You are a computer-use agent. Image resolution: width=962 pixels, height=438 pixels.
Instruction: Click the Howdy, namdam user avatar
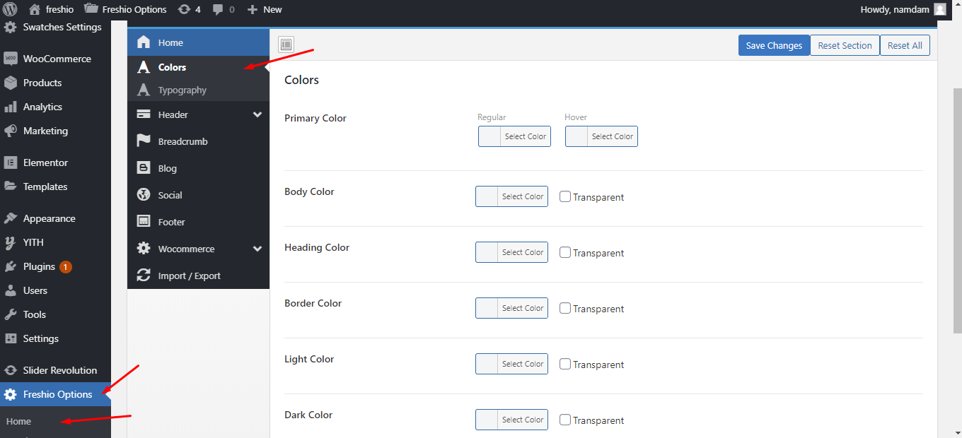[x=939, y=9]
